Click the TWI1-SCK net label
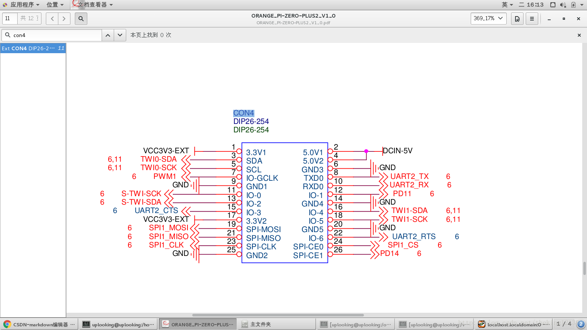The height and width of the screenshot is (330, 587). (x=409, y=219)
